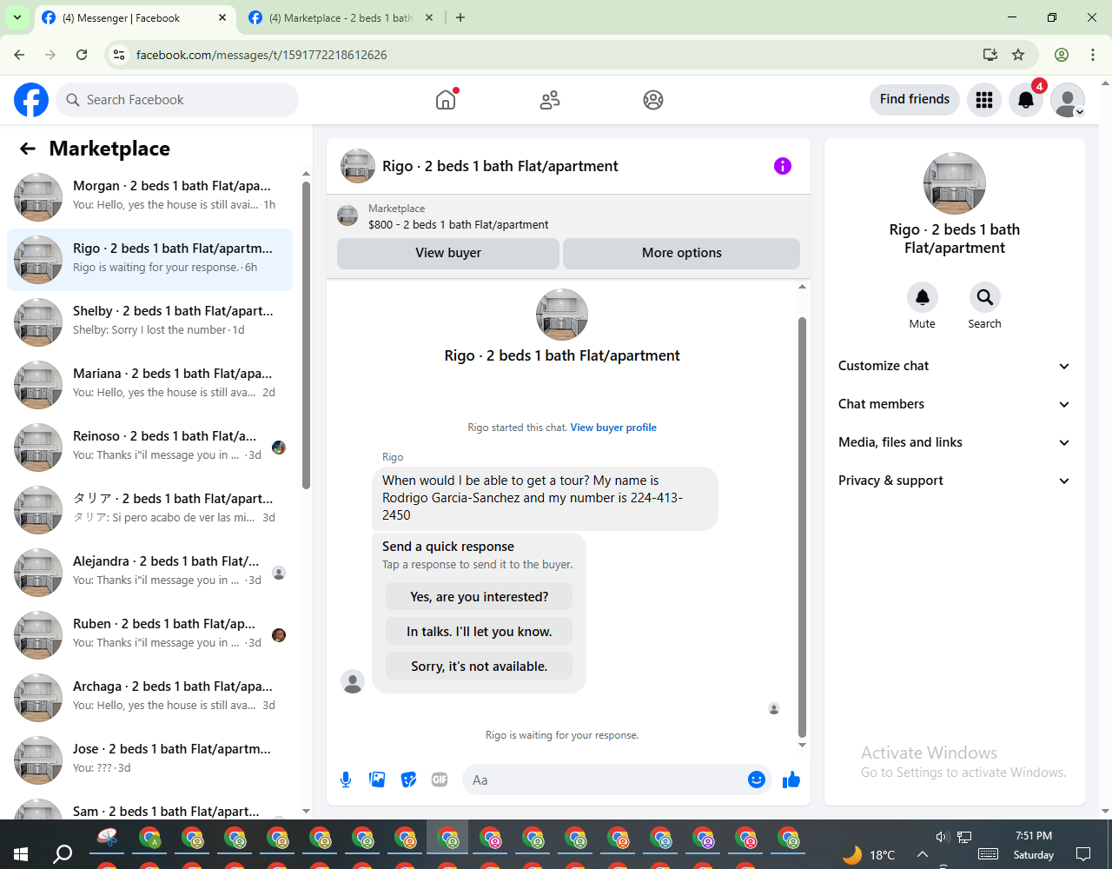This screenshot has width=1112, height=869.
Task: Choose a GIF icon
Action: [440, 779]
